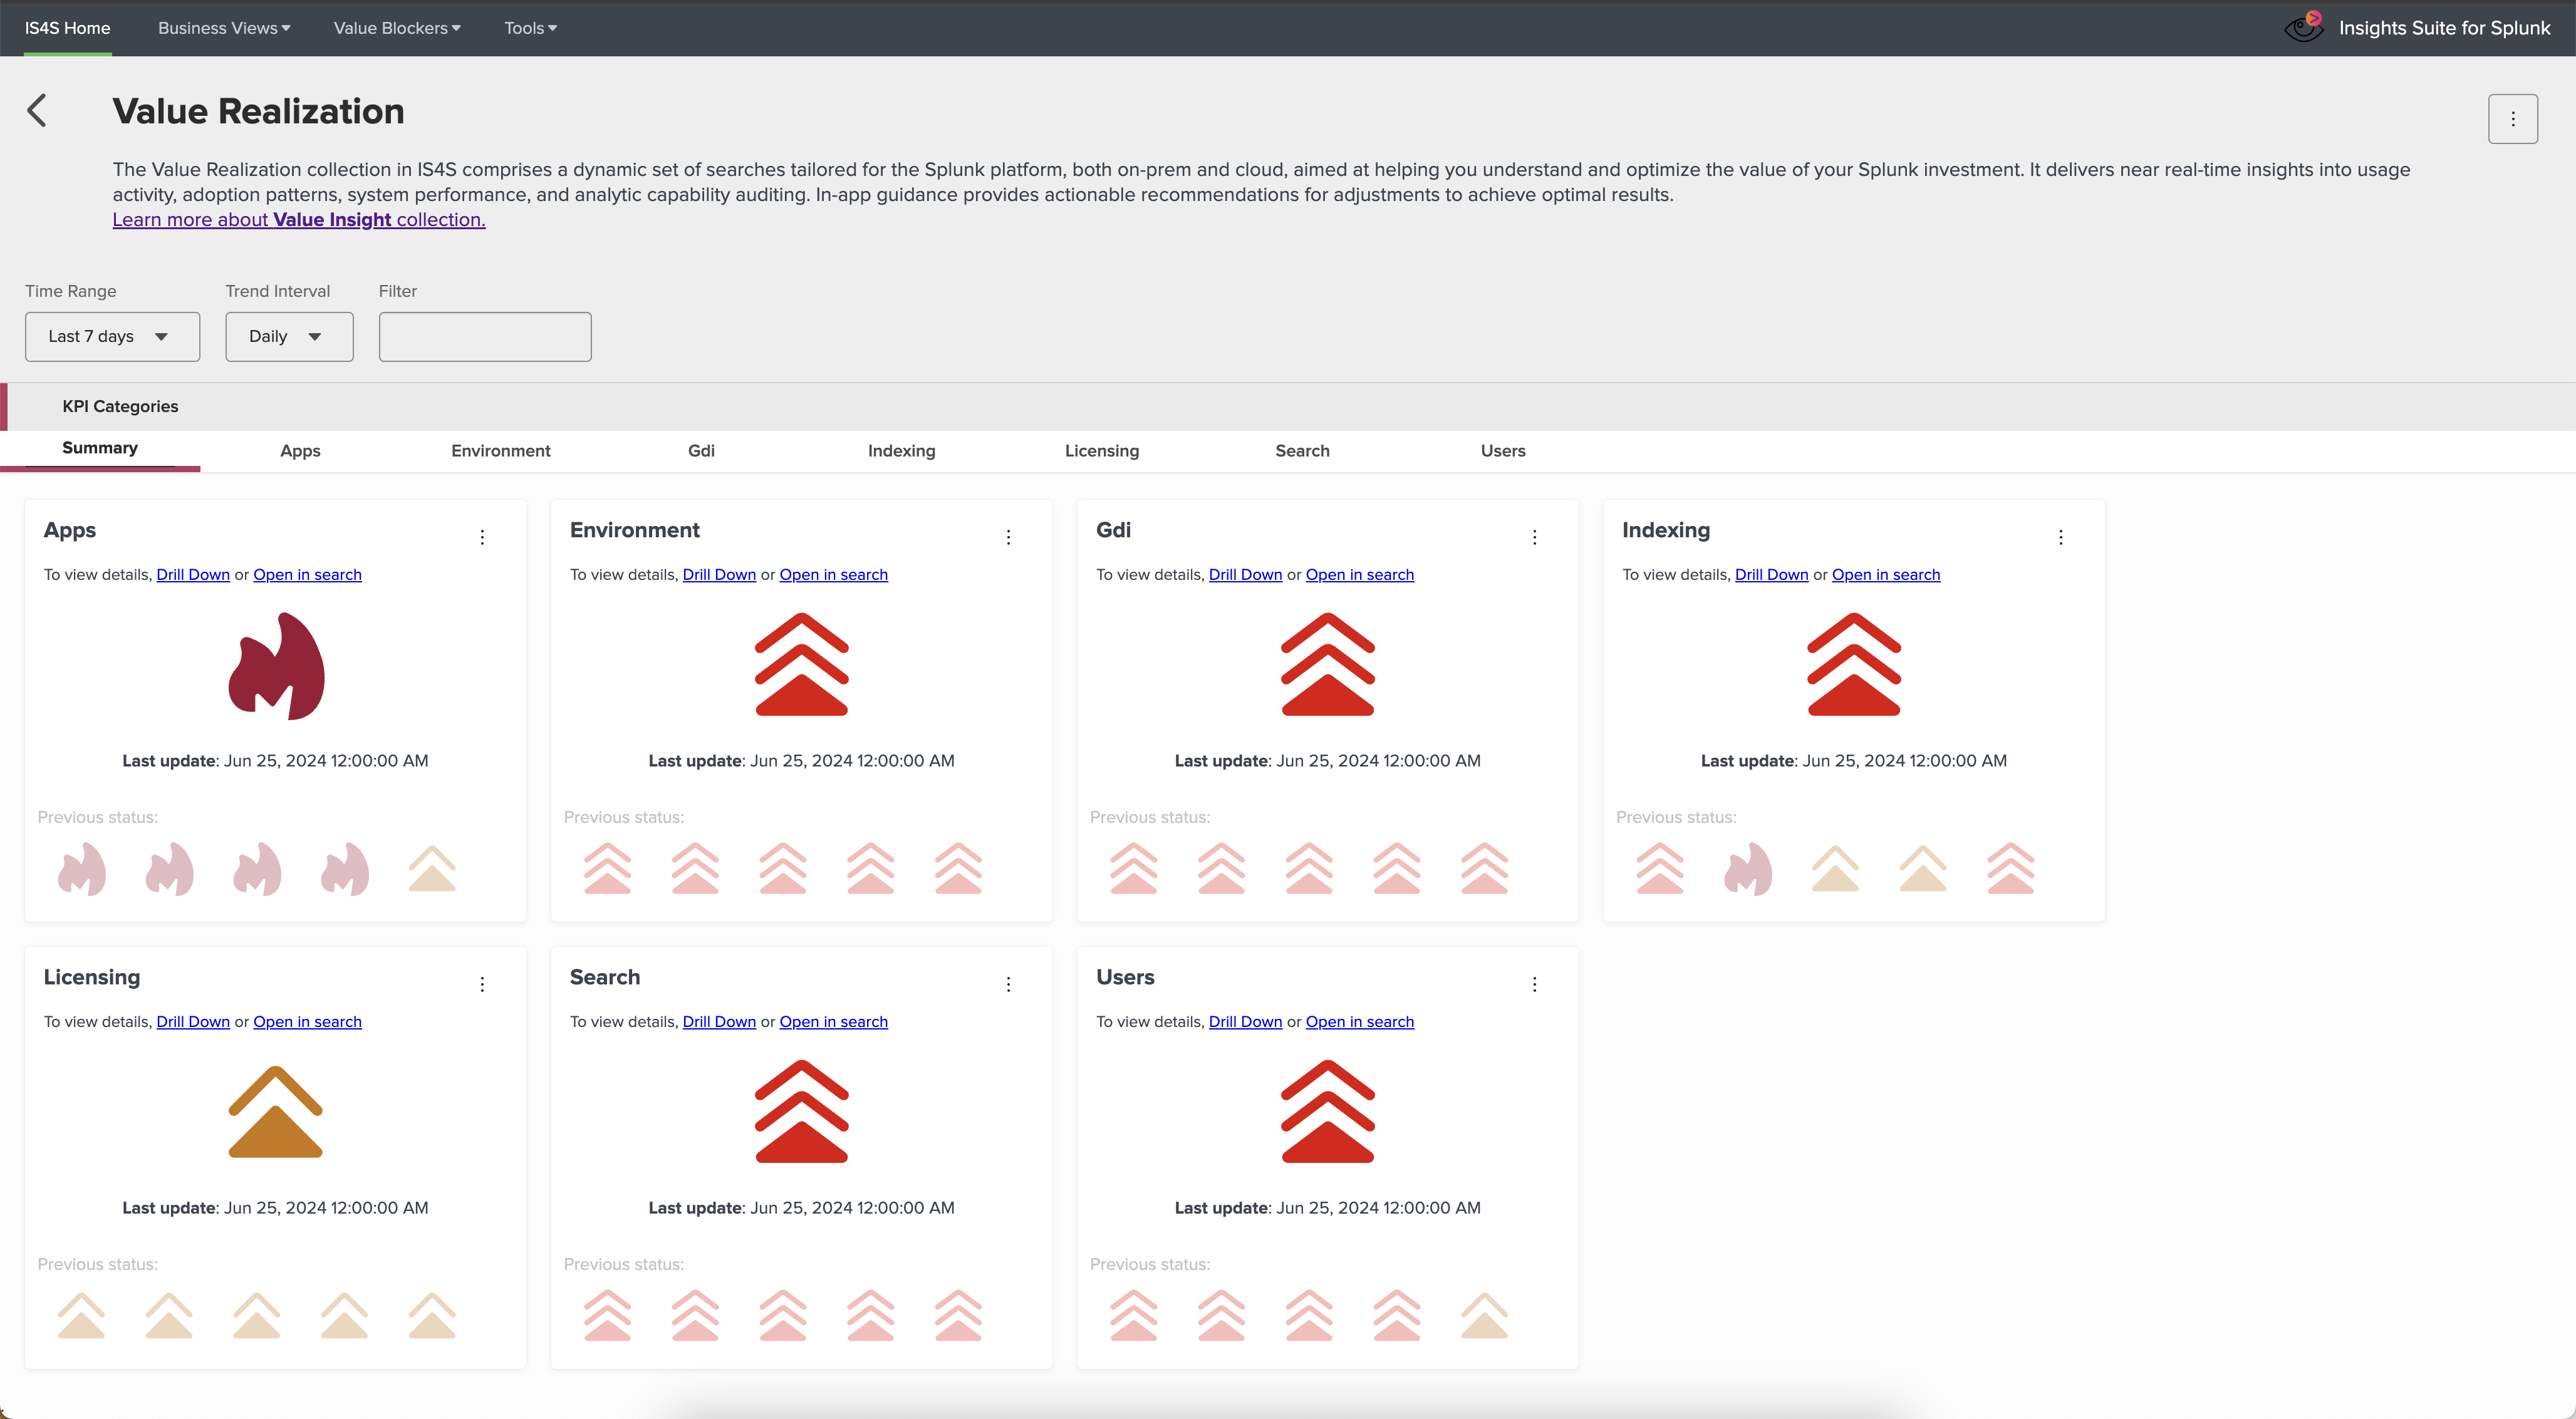The width and height of the screenshot is (2576, 1419).
Task: Open 'Learn more about Value Insight collection' link
Action: [299, 220]
